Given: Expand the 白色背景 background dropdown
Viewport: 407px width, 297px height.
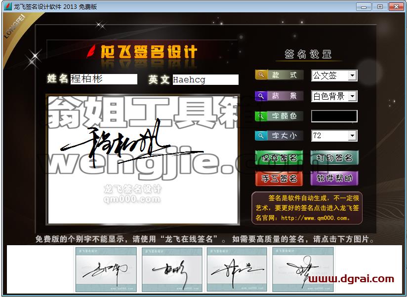Looking at the screenshot, I should pyautogui.click(x=352, y=96).
